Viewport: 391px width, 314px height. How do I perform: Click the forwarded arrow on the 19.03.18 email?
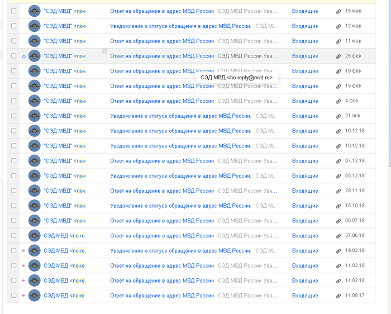tap(23, 251)
